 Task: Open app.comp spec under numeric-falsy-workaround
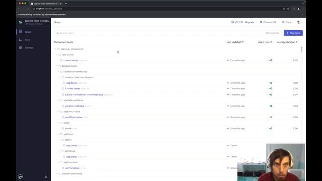point(76,83)
